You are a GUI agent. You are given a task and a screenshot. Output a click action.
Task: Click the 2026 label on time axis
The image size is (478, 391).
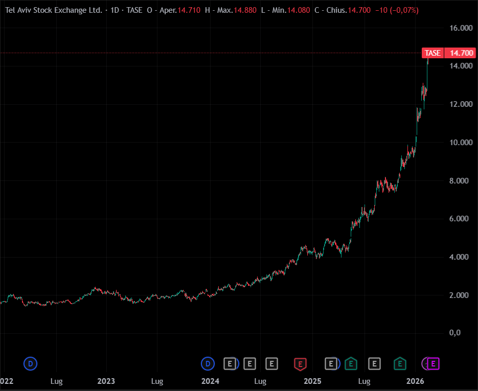[x=415, y=381]
